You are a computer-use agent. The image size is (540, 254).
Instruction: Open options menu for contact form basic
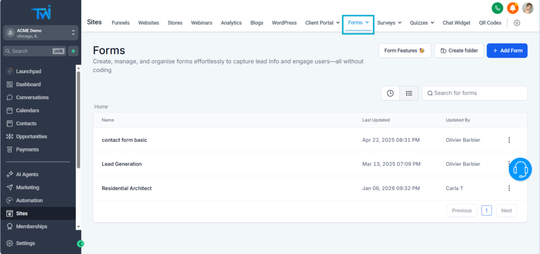point(509,140)
